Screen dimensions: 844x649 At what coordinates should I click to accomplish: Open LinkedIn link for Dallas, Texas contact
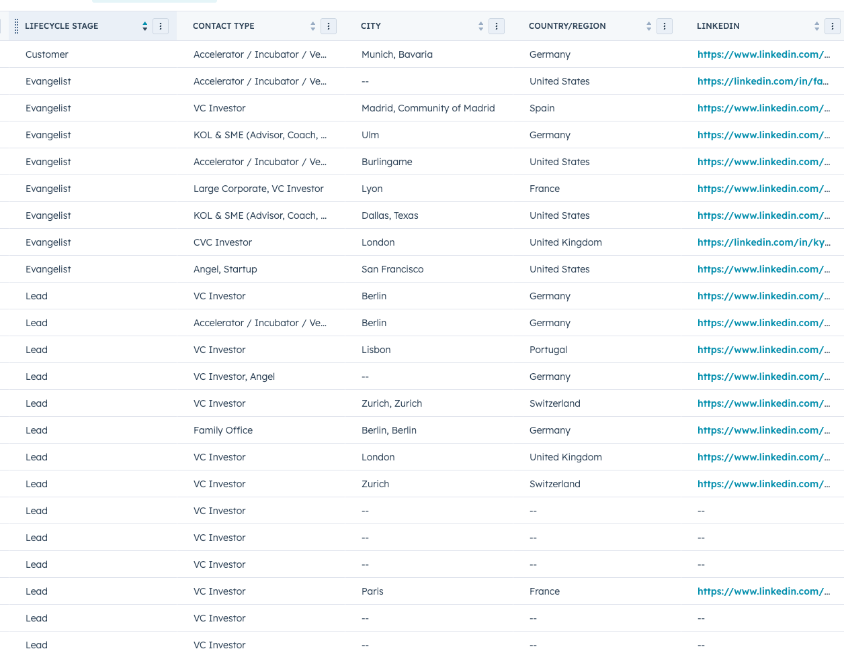point(764,215)
